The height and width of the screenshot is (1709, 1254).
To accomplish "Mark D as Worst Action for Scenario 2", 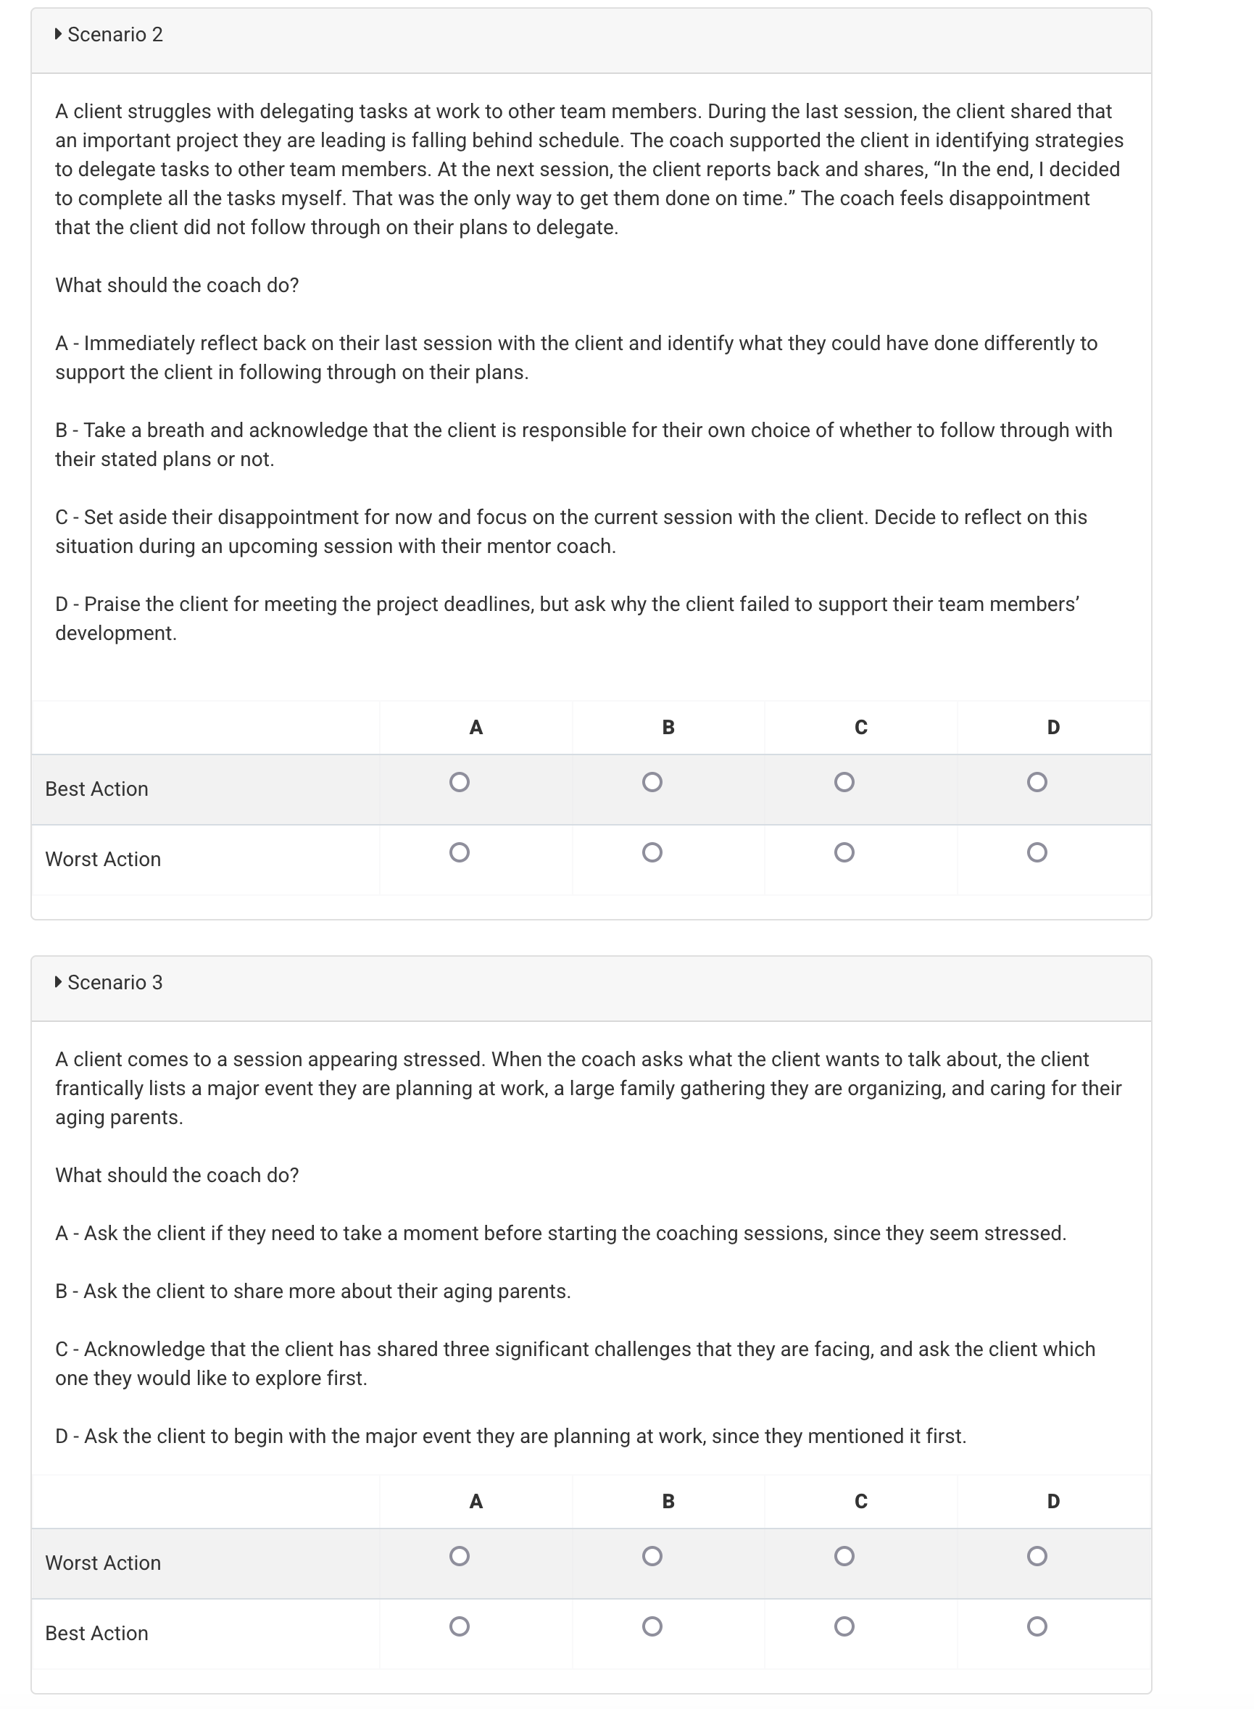I will click(x=1037, y=853).
